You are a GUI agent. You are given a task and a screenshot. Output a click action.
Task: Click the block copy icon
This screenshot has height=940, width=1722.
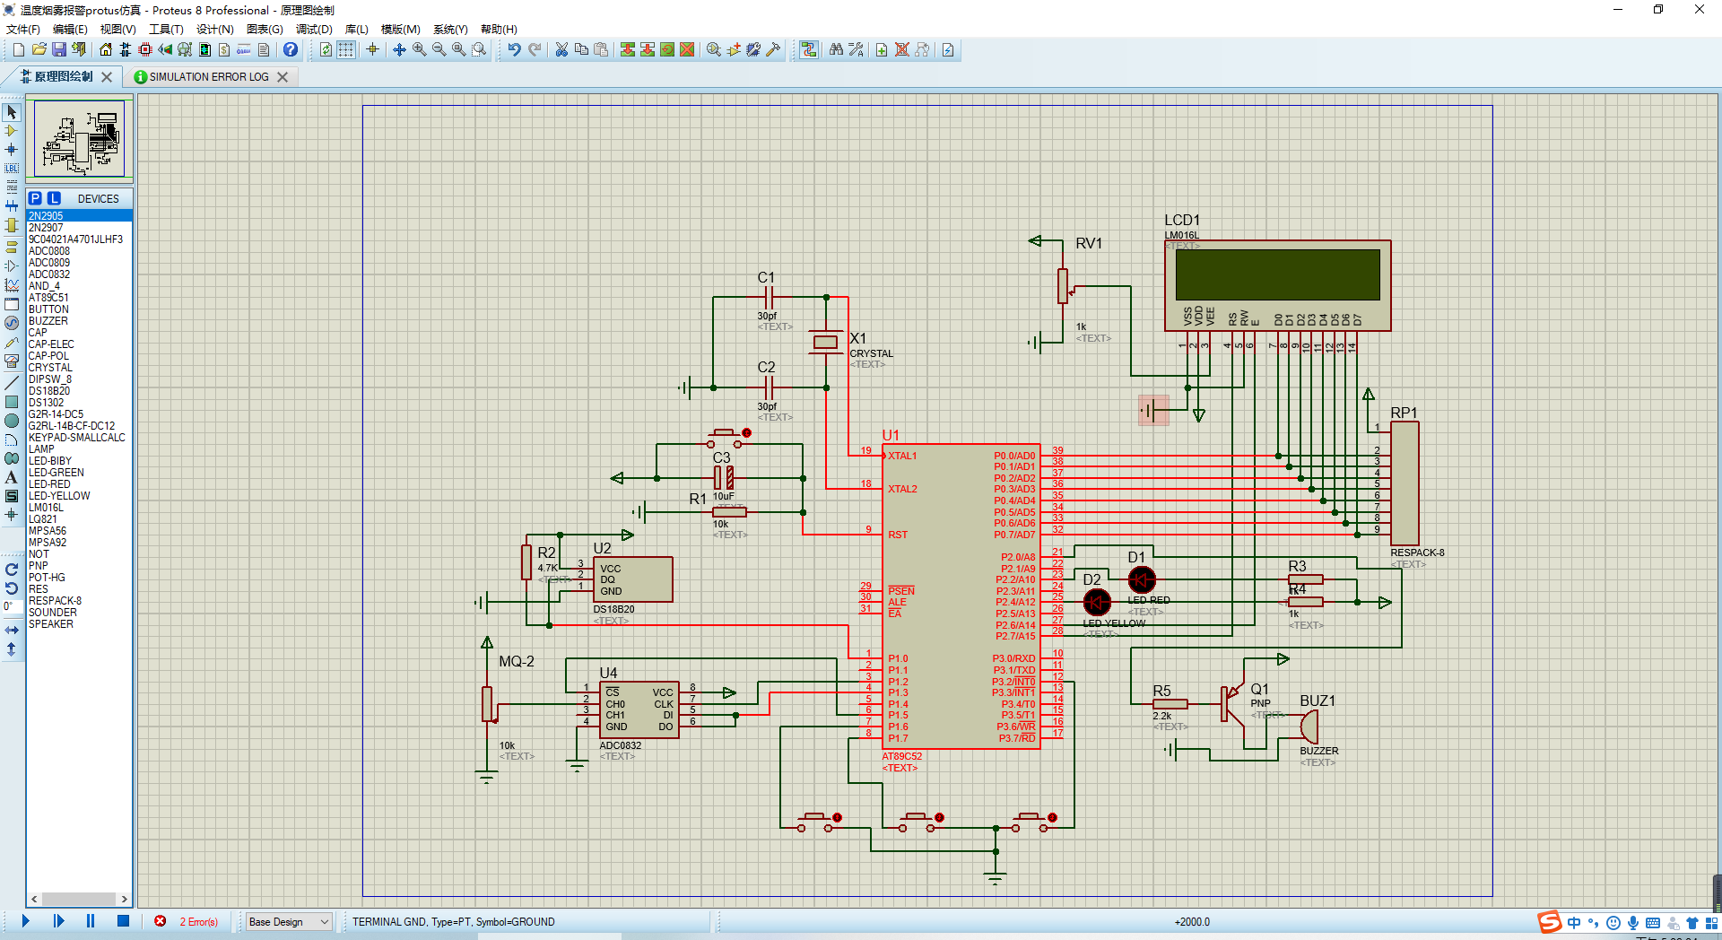(628, 49)
